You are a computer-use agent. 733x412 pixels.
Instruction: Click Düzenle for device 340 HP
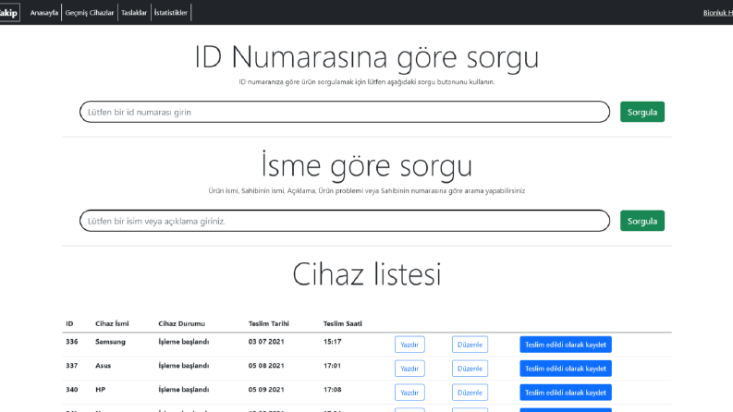click(470, 393)
